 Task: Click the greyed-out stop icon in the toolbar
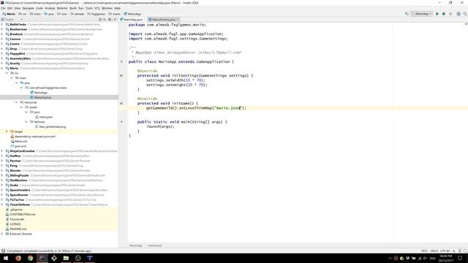point(450,14)
